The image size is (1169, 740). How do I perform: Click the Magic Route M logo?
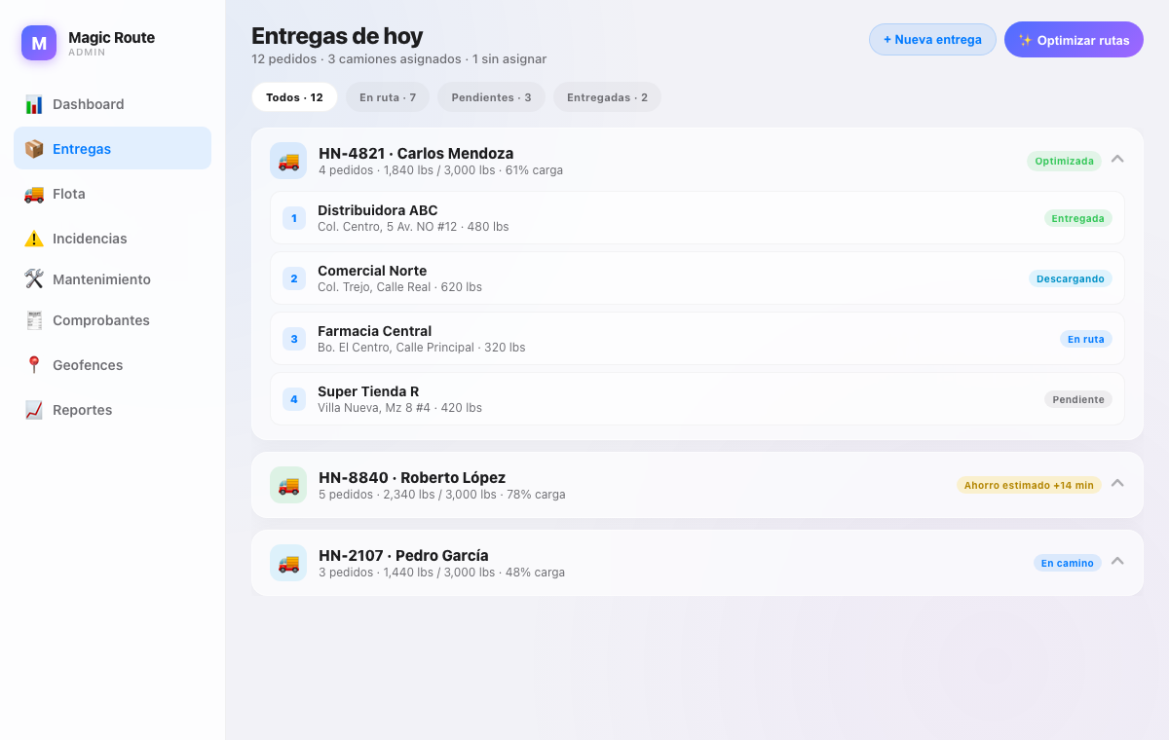(39, 43)
